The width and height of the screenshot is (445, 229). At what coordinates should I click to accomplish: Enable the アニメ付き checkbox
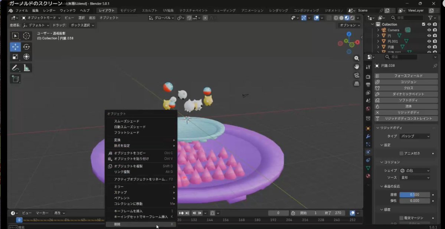402,153
